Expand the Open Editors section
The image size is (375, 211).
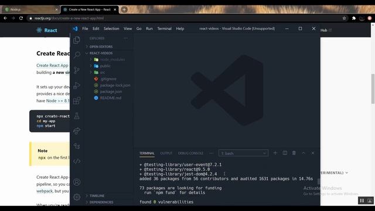coord(101,47)
